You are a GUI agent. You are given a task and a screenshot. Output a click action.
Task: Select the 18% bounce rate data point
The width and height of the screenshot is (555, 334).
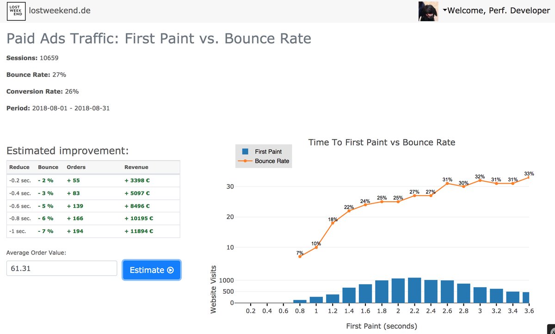point(333,223)
